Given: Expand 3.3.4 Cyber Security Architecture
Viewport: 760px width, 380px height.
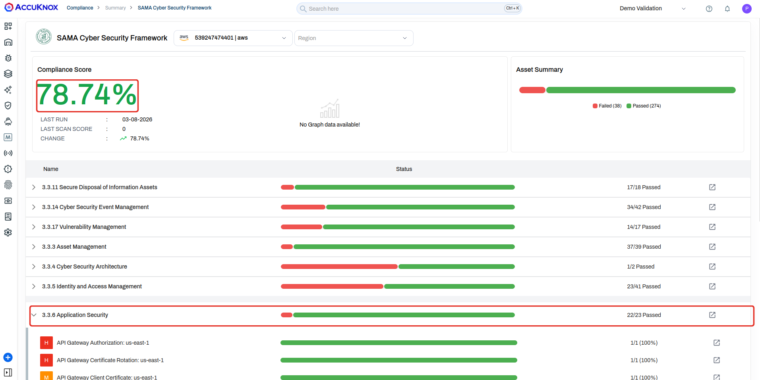Looking at the screenshot, I should tap(34, 267).
